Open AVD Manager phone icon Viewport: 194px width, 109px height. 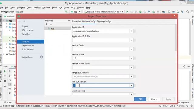(178, 12)
